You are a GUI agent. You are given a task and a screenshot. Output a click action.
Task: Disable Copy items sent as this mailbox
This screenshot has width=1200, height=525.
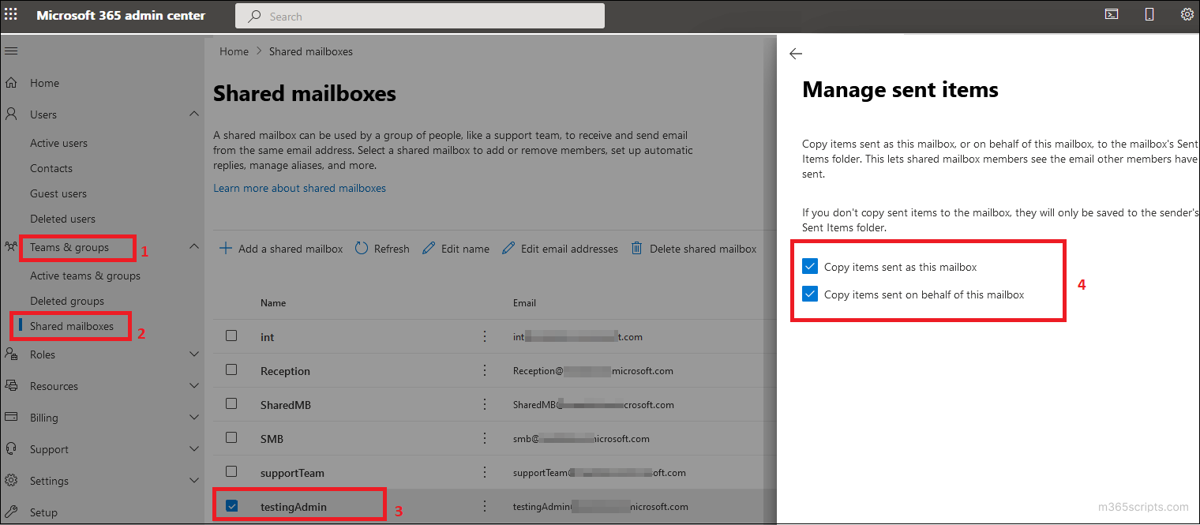coord(809,266)
